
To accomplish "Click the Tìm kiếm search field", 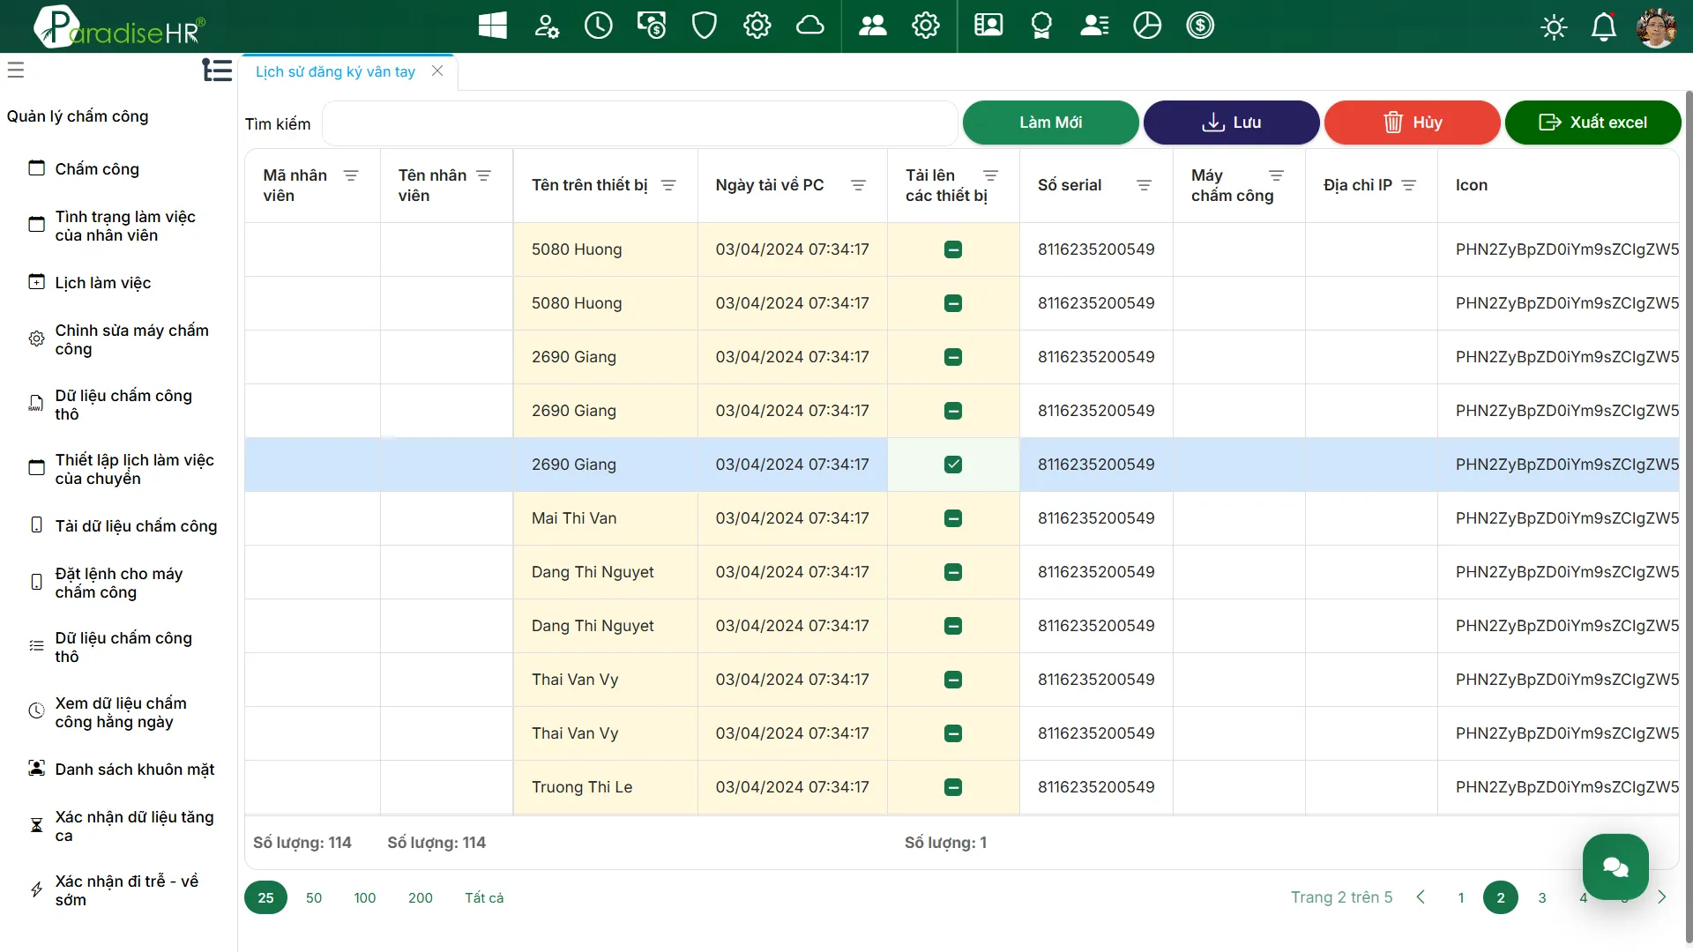I will point(640,123).
